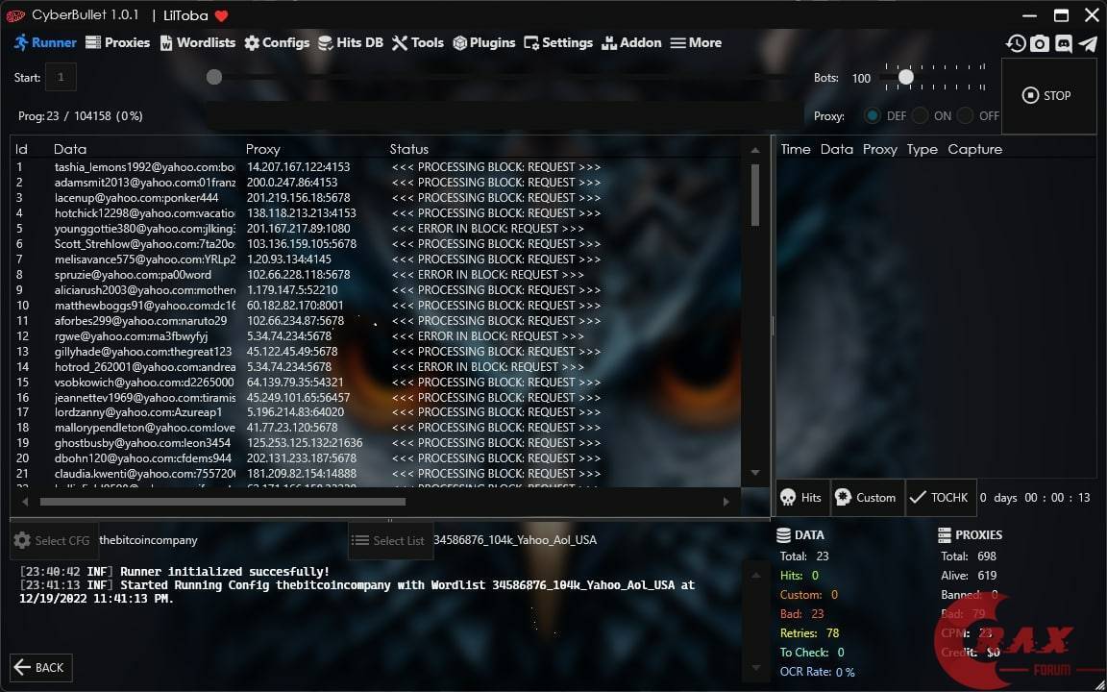
Task: Maximize the CyberBullet window
Action: 1061,15
